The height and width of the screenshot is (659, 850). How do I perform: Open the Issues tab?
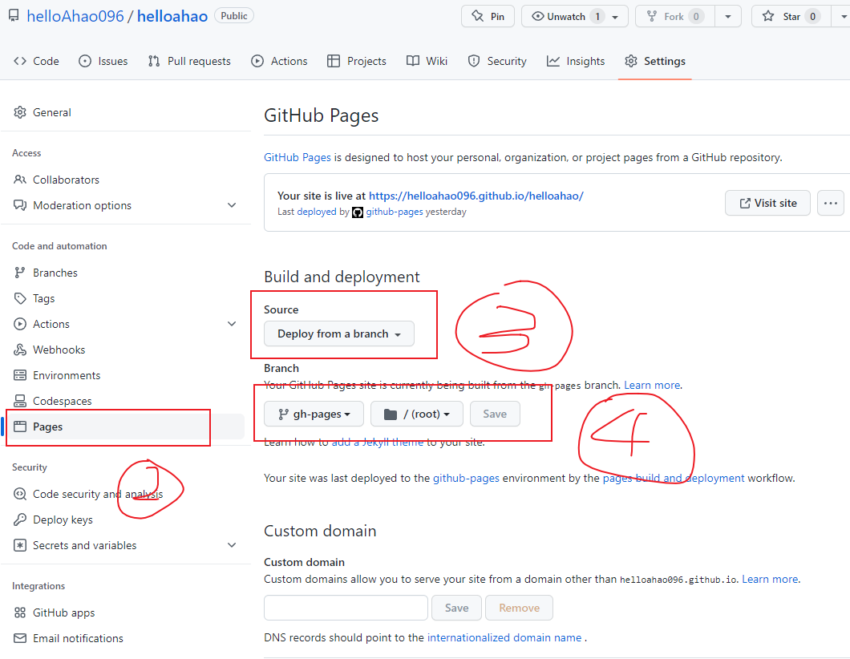[x=103, y=61]
